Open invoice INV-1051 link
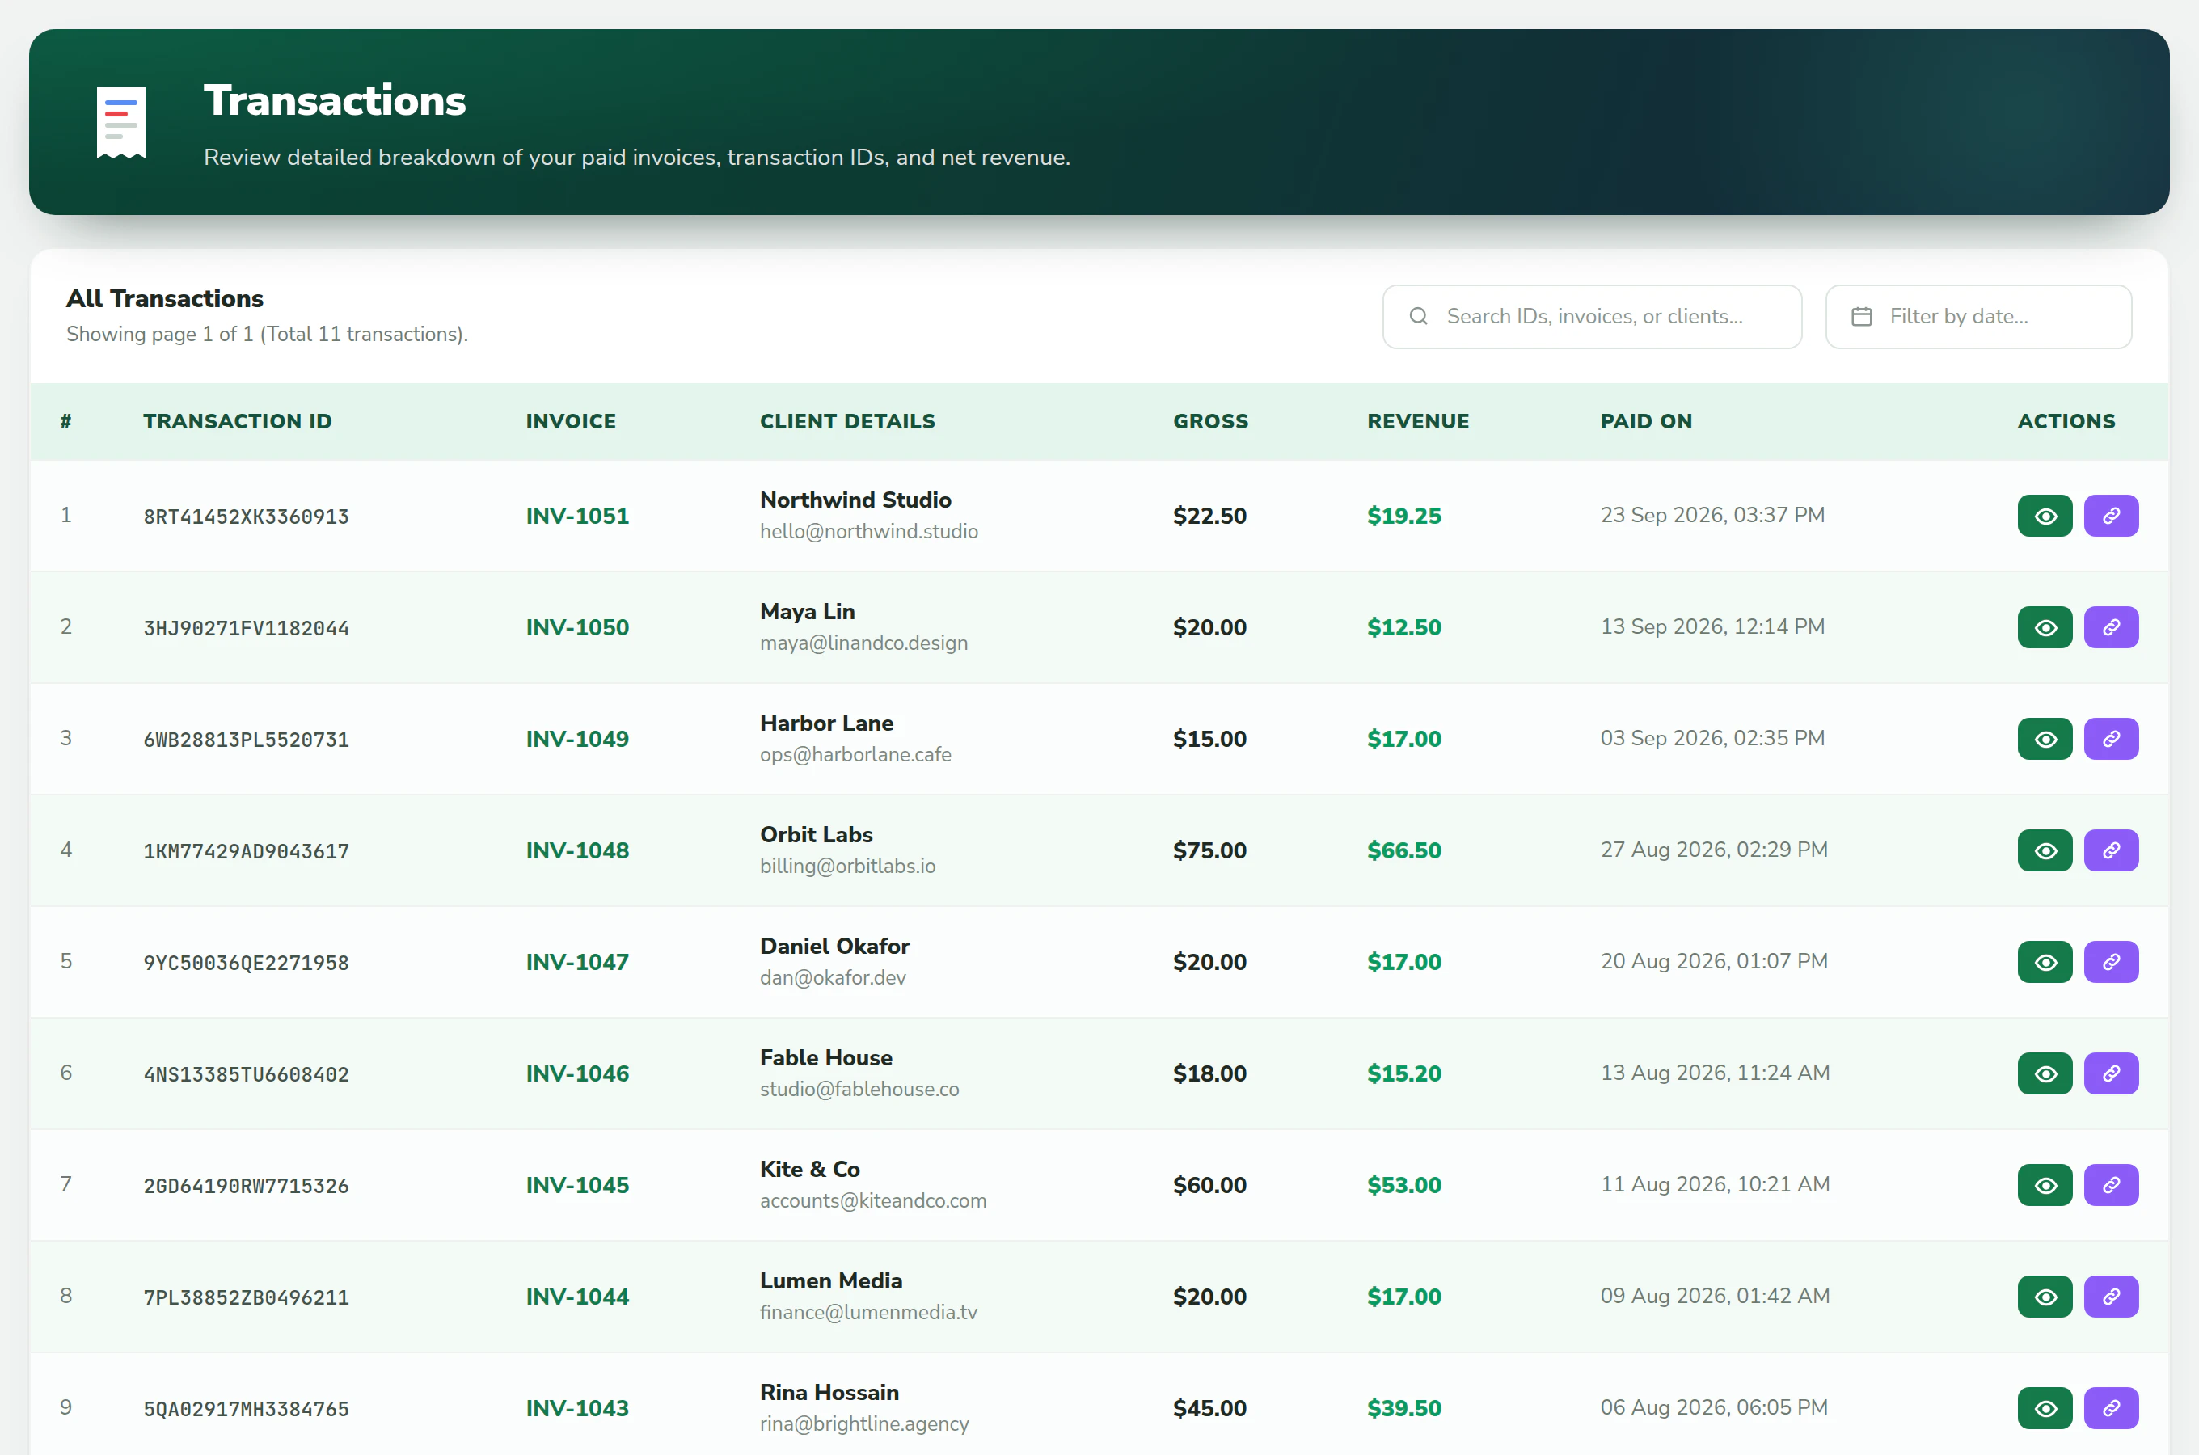Screen dimensions: 2199x1455 (x=577, y=516)
